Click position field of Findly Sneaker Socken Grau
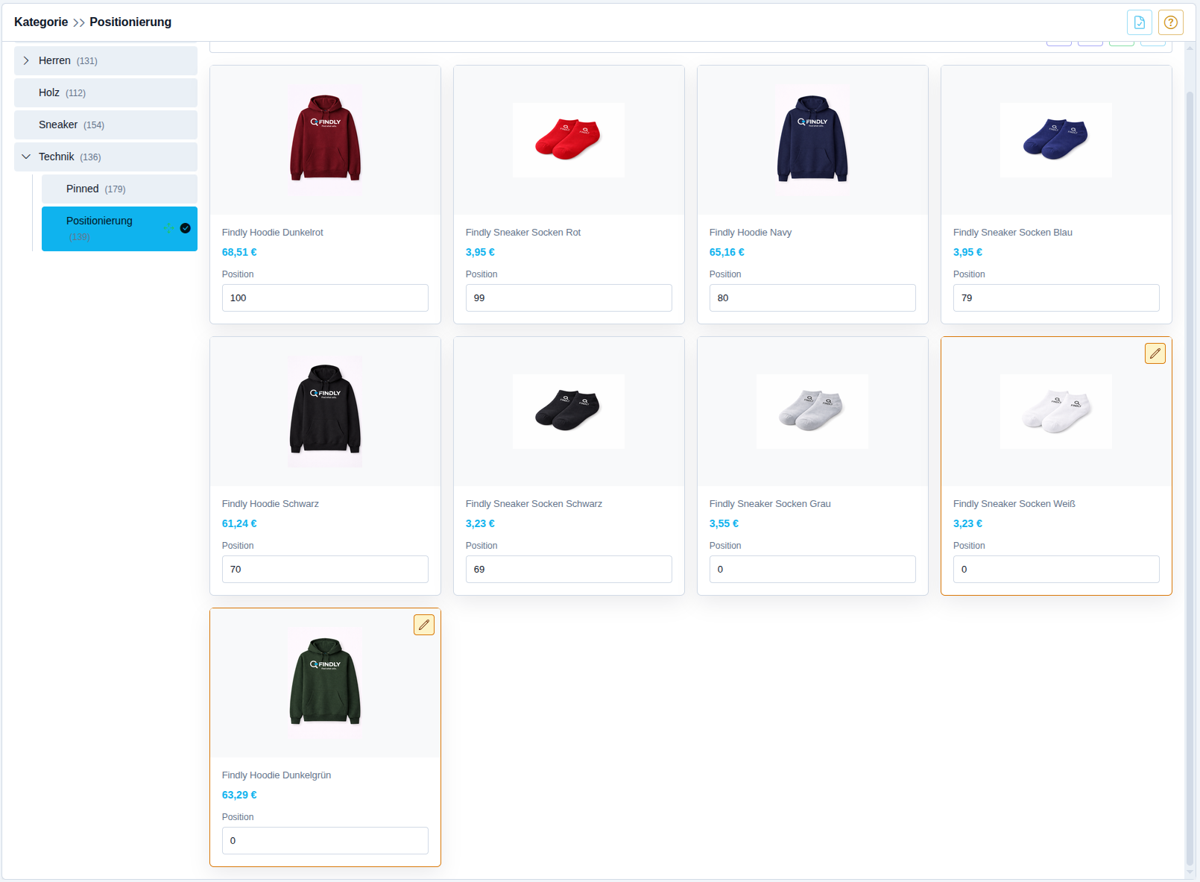The height and width of the screenshot is (882, 1200). [x=812, y=569]
